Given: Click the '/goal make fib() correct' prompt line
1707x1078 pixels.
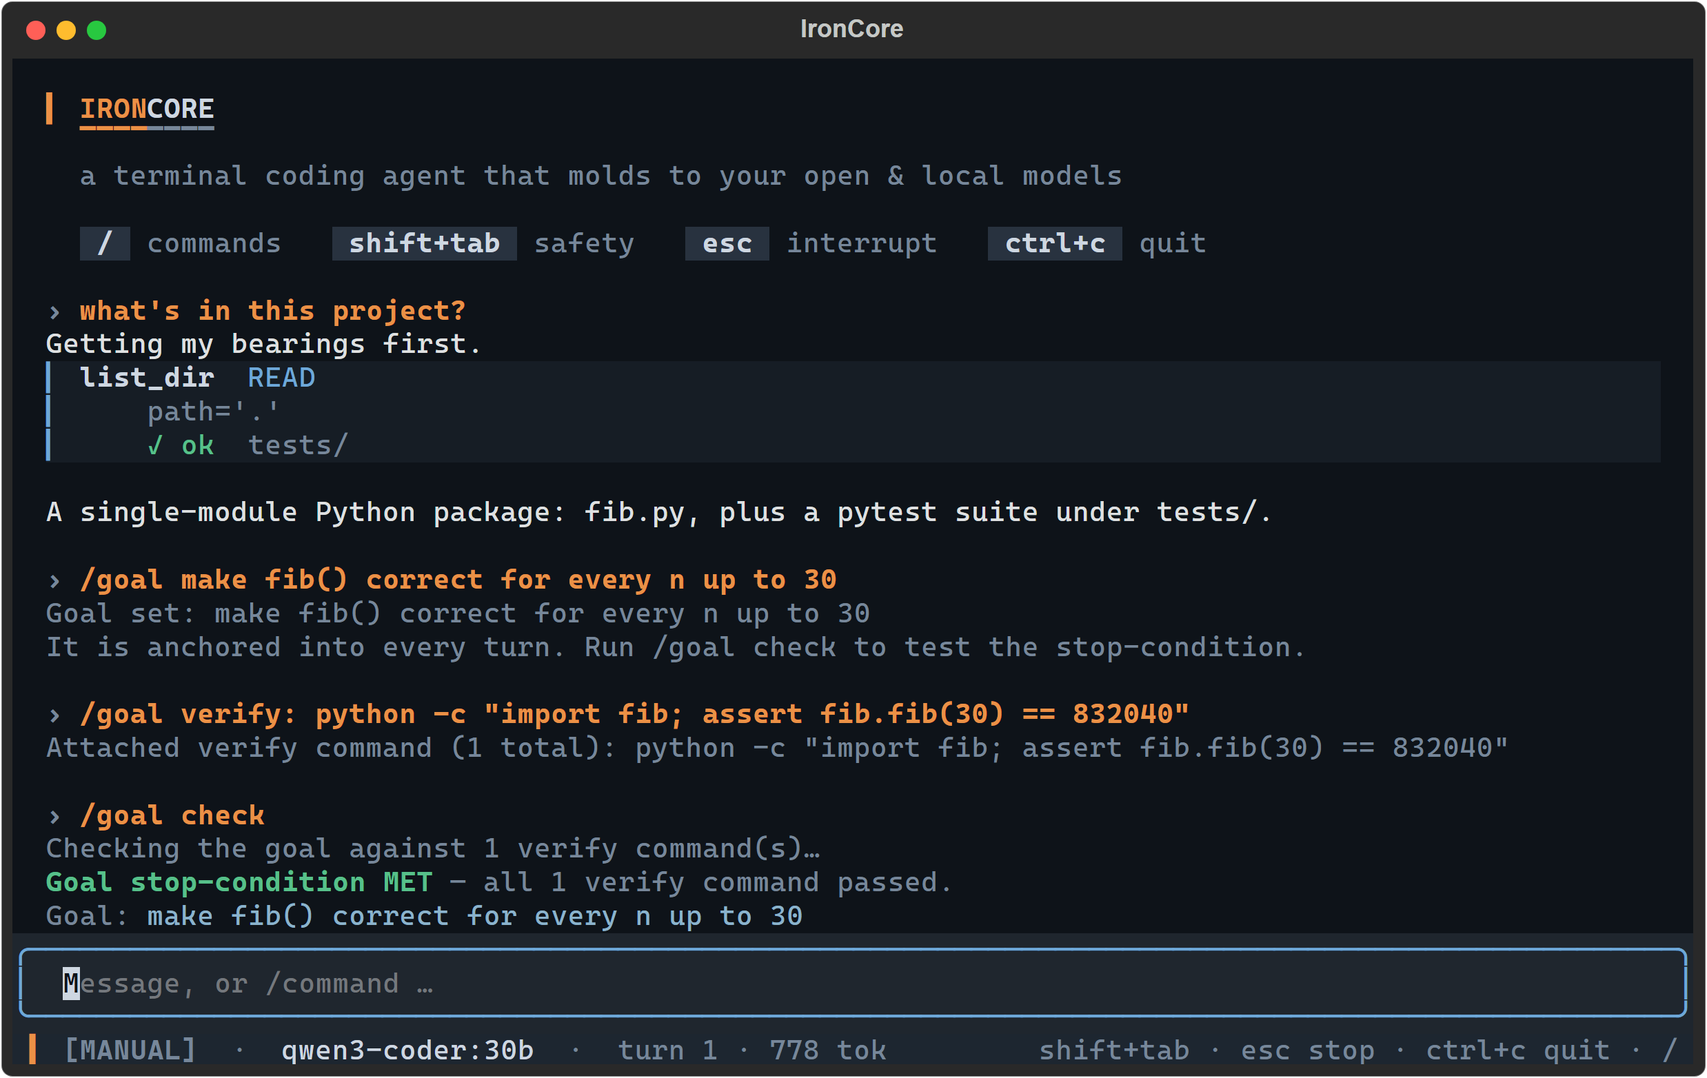Looking at the screenshot, I should [x=458, y=580].
